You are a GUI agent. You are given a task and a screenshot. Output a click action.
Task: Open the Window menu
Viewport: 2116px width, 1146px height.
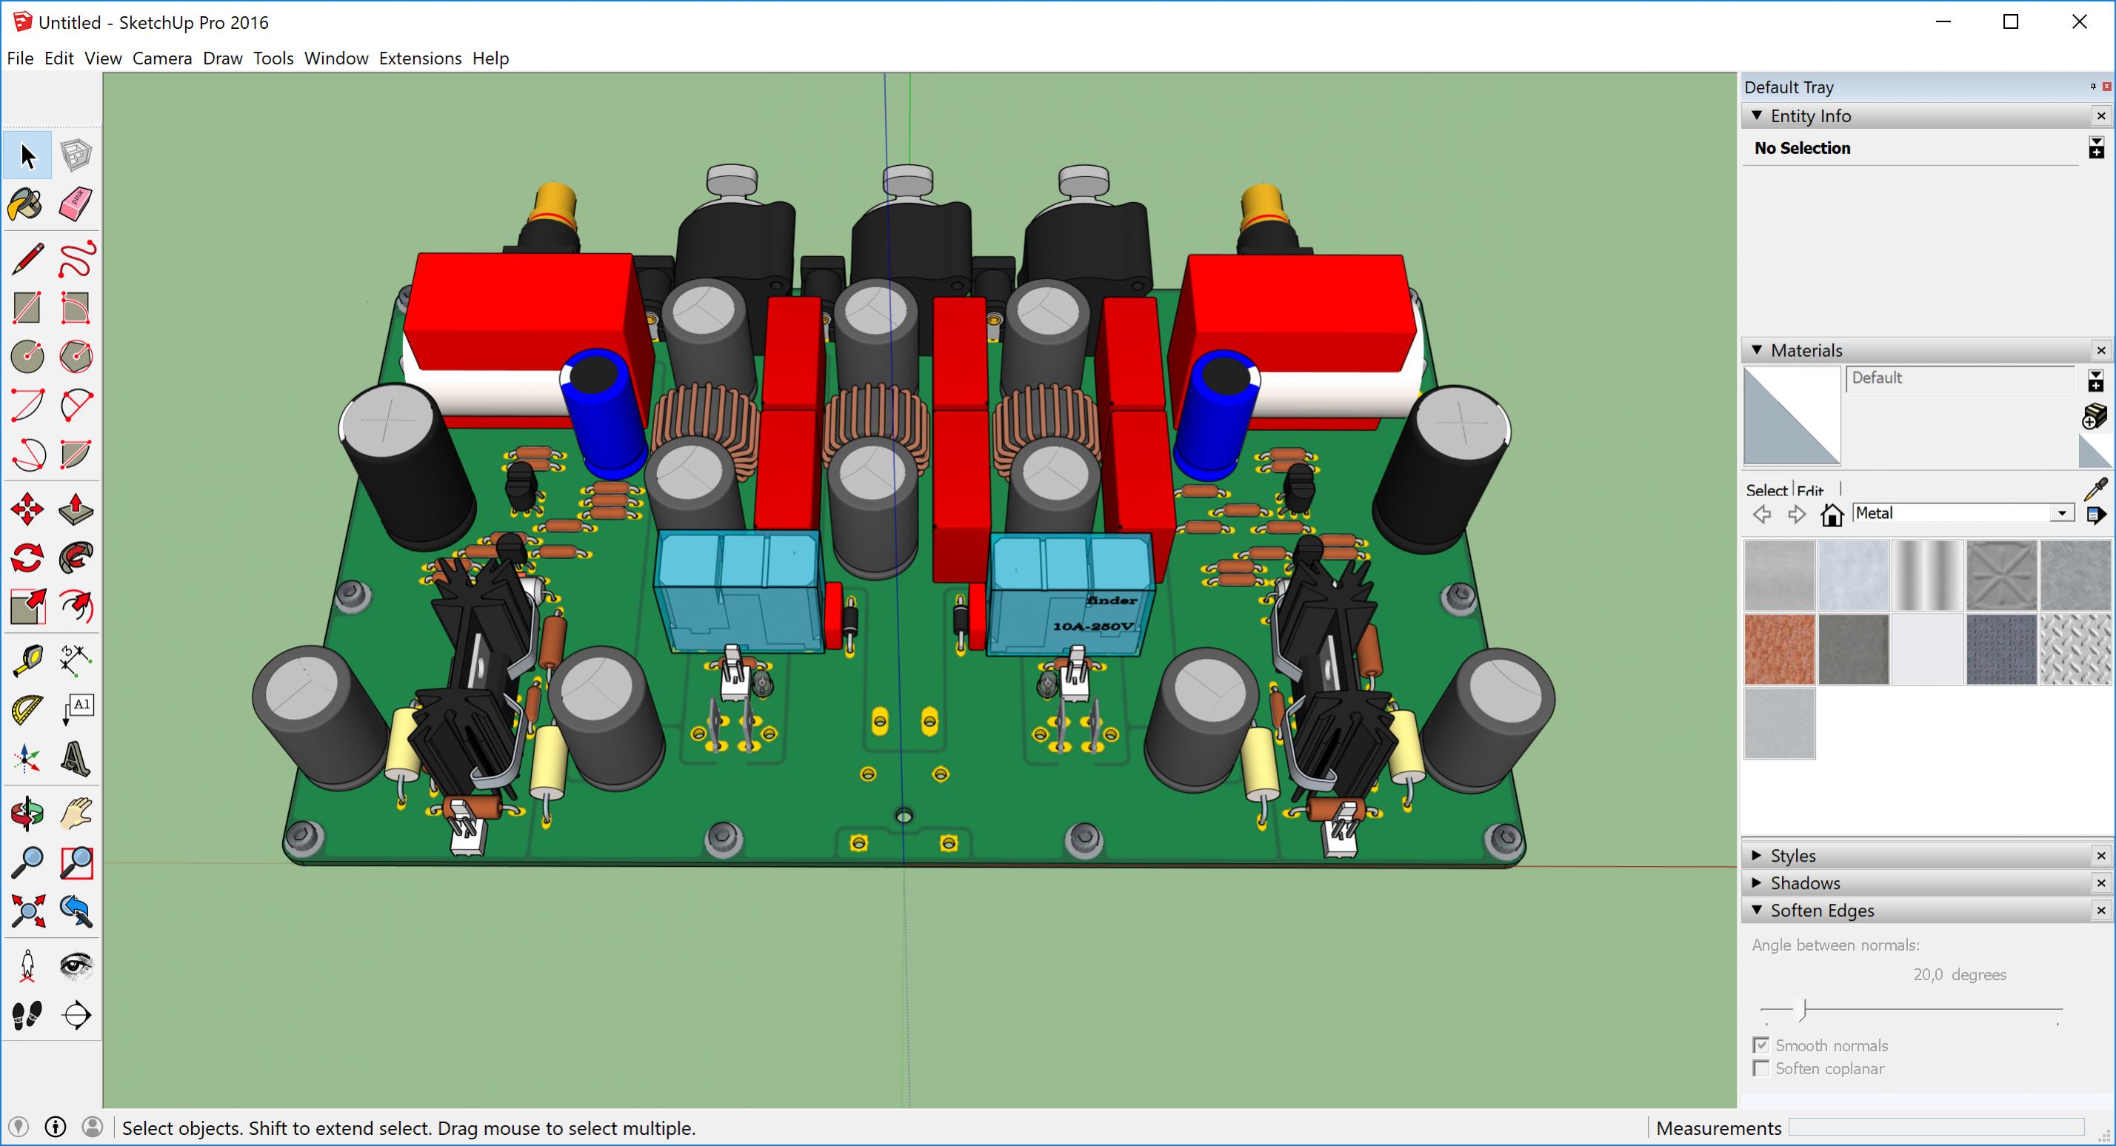336,58
